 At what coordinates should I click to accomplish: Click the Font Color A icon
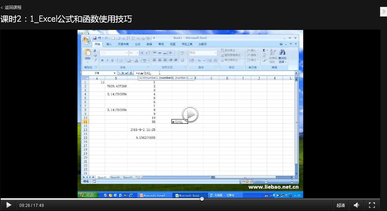pos(136,60)
